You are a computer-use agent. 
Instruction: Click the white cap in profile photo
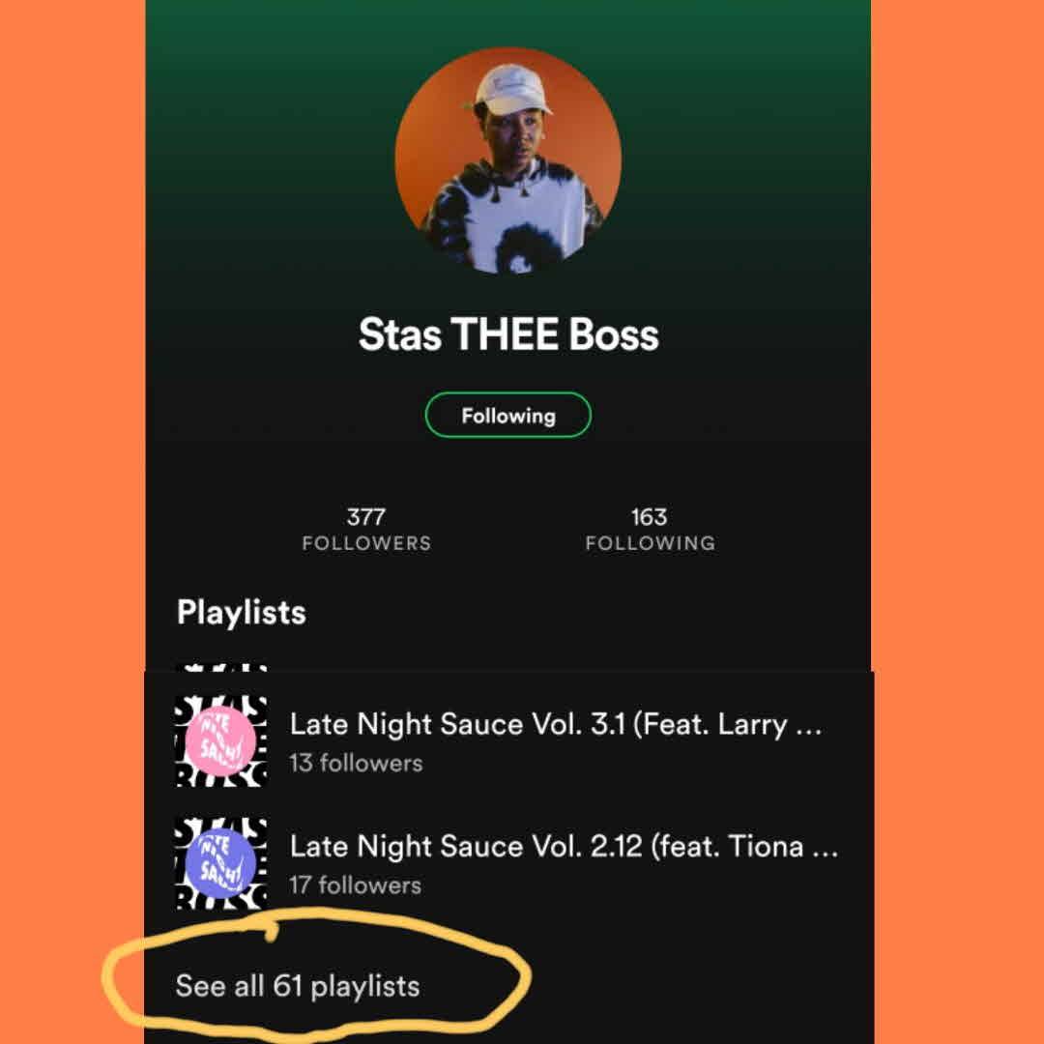pos(510,89)
